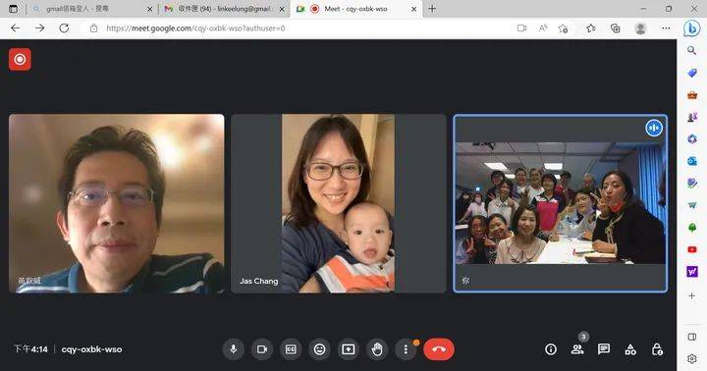
Task: Open more options three-dot menu
Action: click(406, 349)
